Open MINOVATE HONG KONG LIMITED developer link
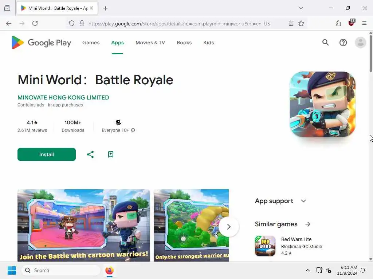Image resolution: width=373 pixels, height=279 pixels. point(63,97)
